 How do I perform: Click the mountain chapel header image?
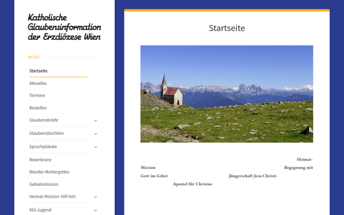[x=227, y=94]
